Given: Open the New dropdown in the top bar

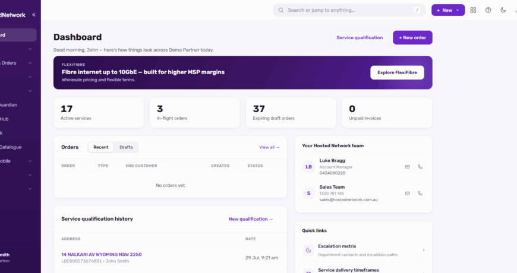Looking at the screenshot, I should tap(448, 10).
